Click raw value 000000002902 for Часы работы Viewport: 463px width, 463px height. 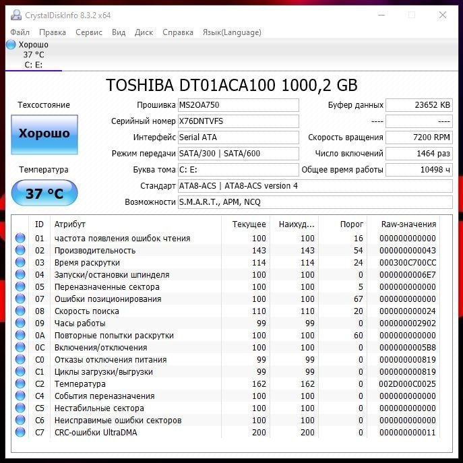[408, 323]
